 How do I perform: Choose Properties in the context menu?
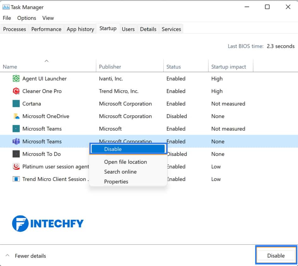point(116,182)
